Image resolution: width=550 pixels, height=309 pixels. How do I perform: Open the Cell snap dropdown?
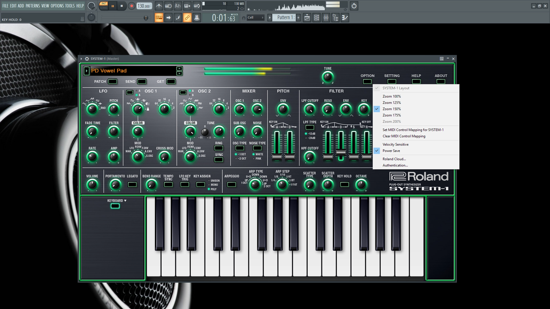[x=256, y=18]
